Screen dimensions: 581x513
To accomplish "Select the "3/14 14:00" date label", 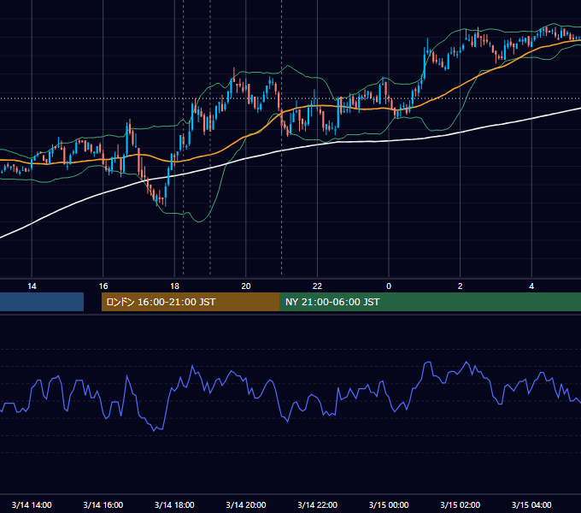I will point(32,504).
